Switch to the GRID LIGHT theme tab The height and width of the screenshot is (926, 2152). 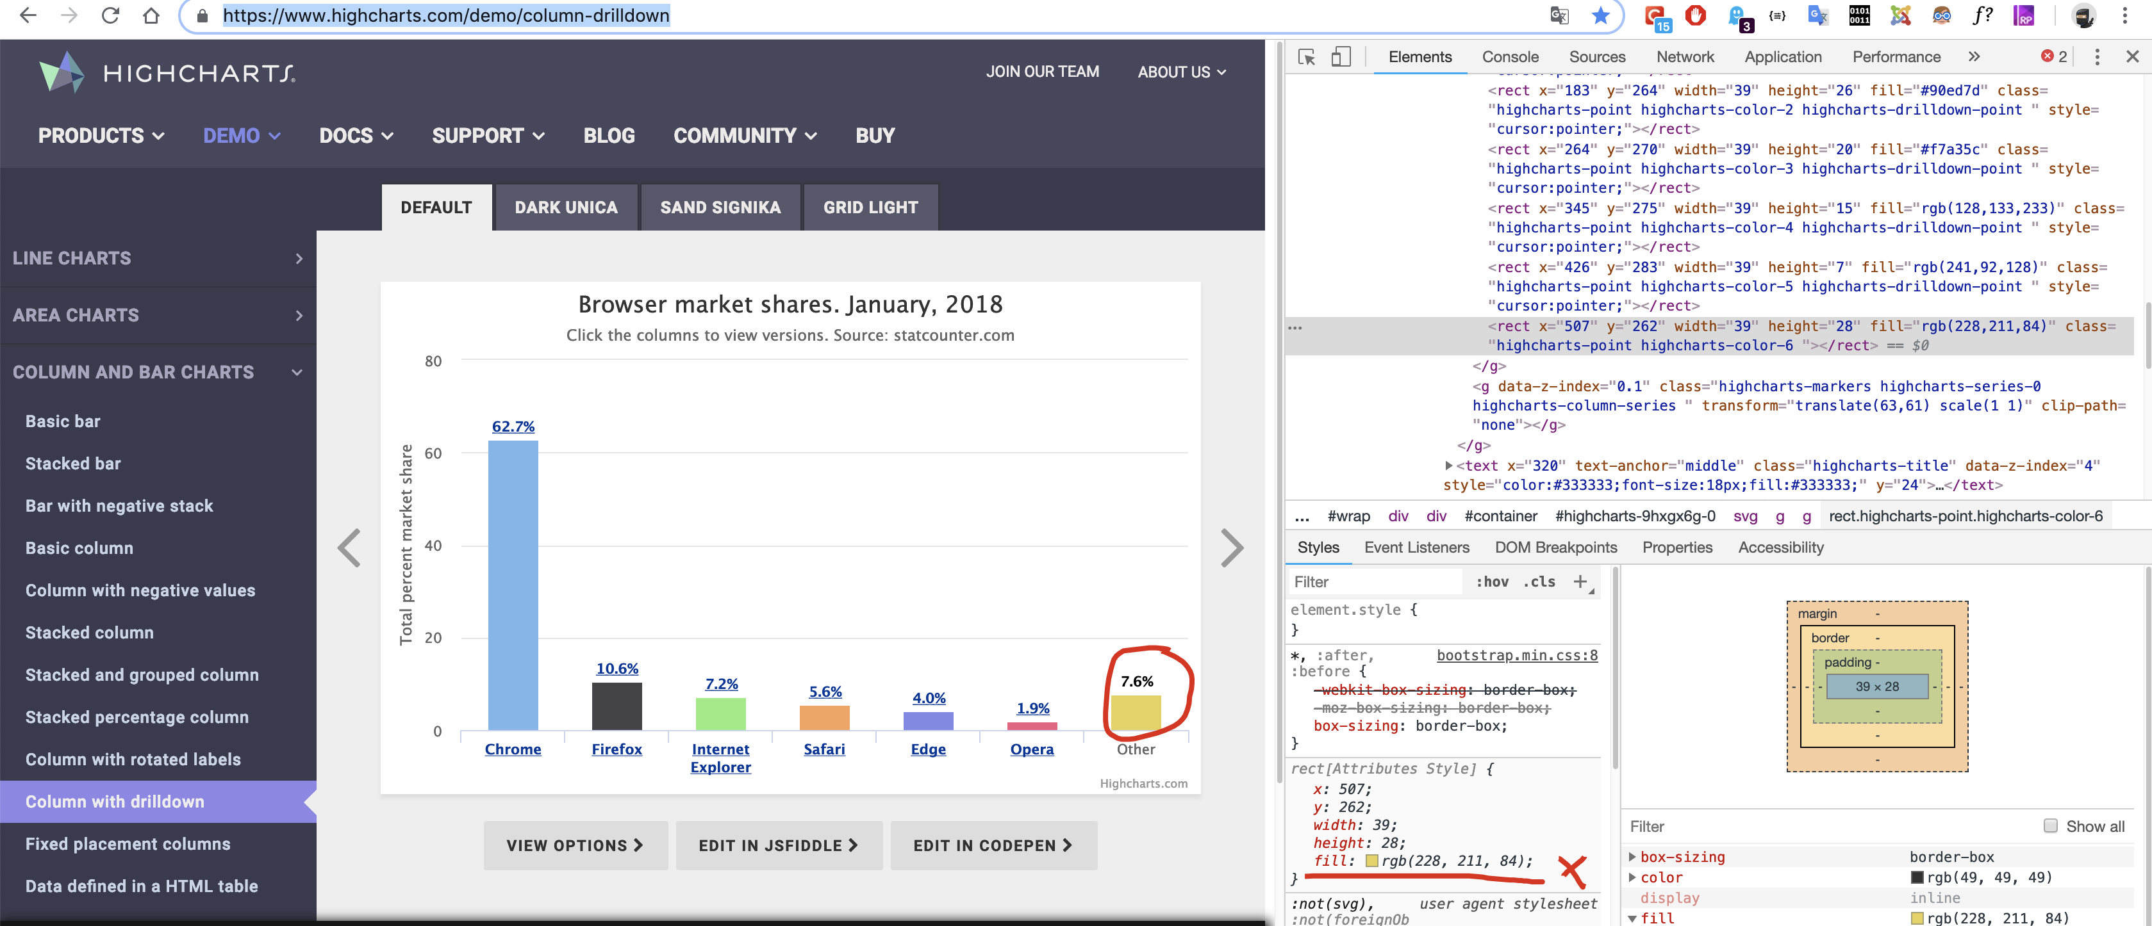(x=870, y=207)
